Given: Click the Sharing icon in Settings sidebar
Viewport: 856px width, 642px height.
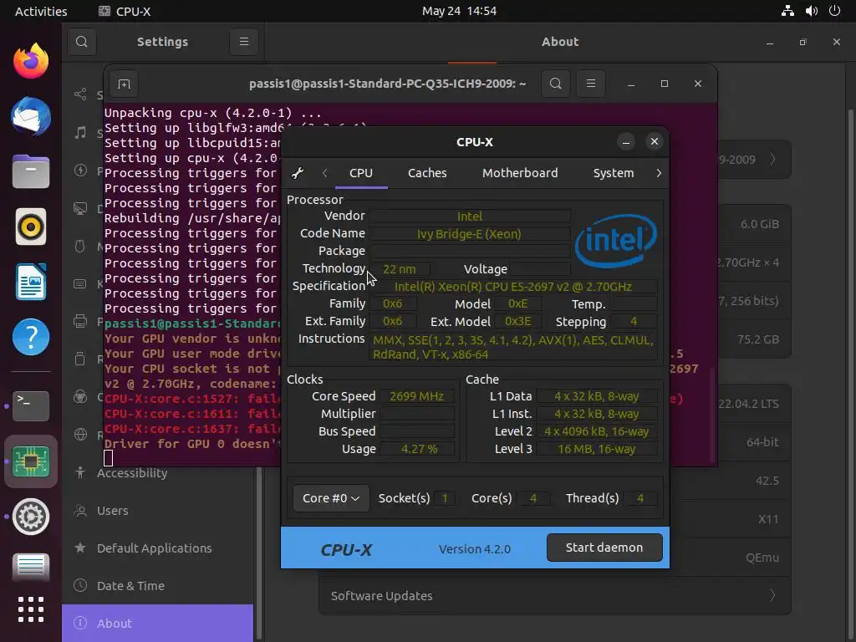Looking at the screenshot, I should [80, 94].
